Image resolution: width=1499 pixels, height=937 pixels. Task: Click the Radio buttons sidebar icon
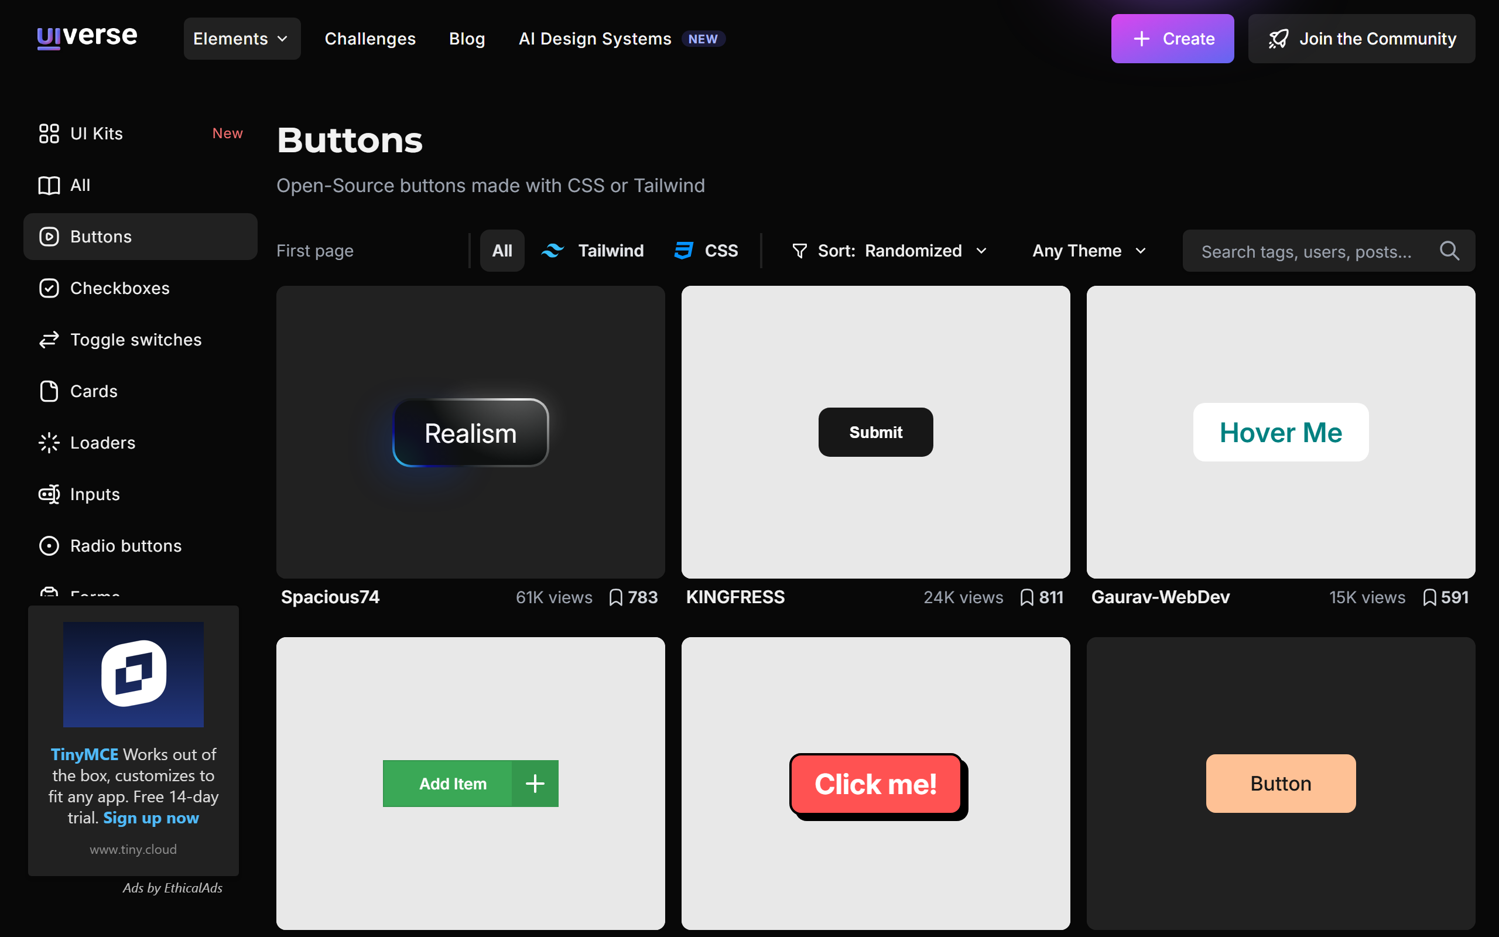[49, 546]
